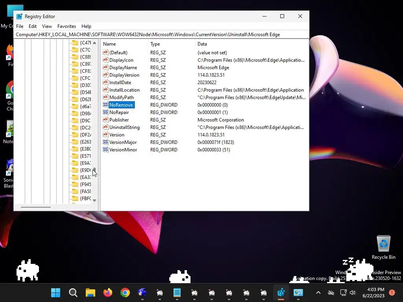Image resolution: width=403 pixels, height=302 pixels.
Task: Click the string icon beside DisplayIcon
Action: pyautogui.click(x=105, y=60)
